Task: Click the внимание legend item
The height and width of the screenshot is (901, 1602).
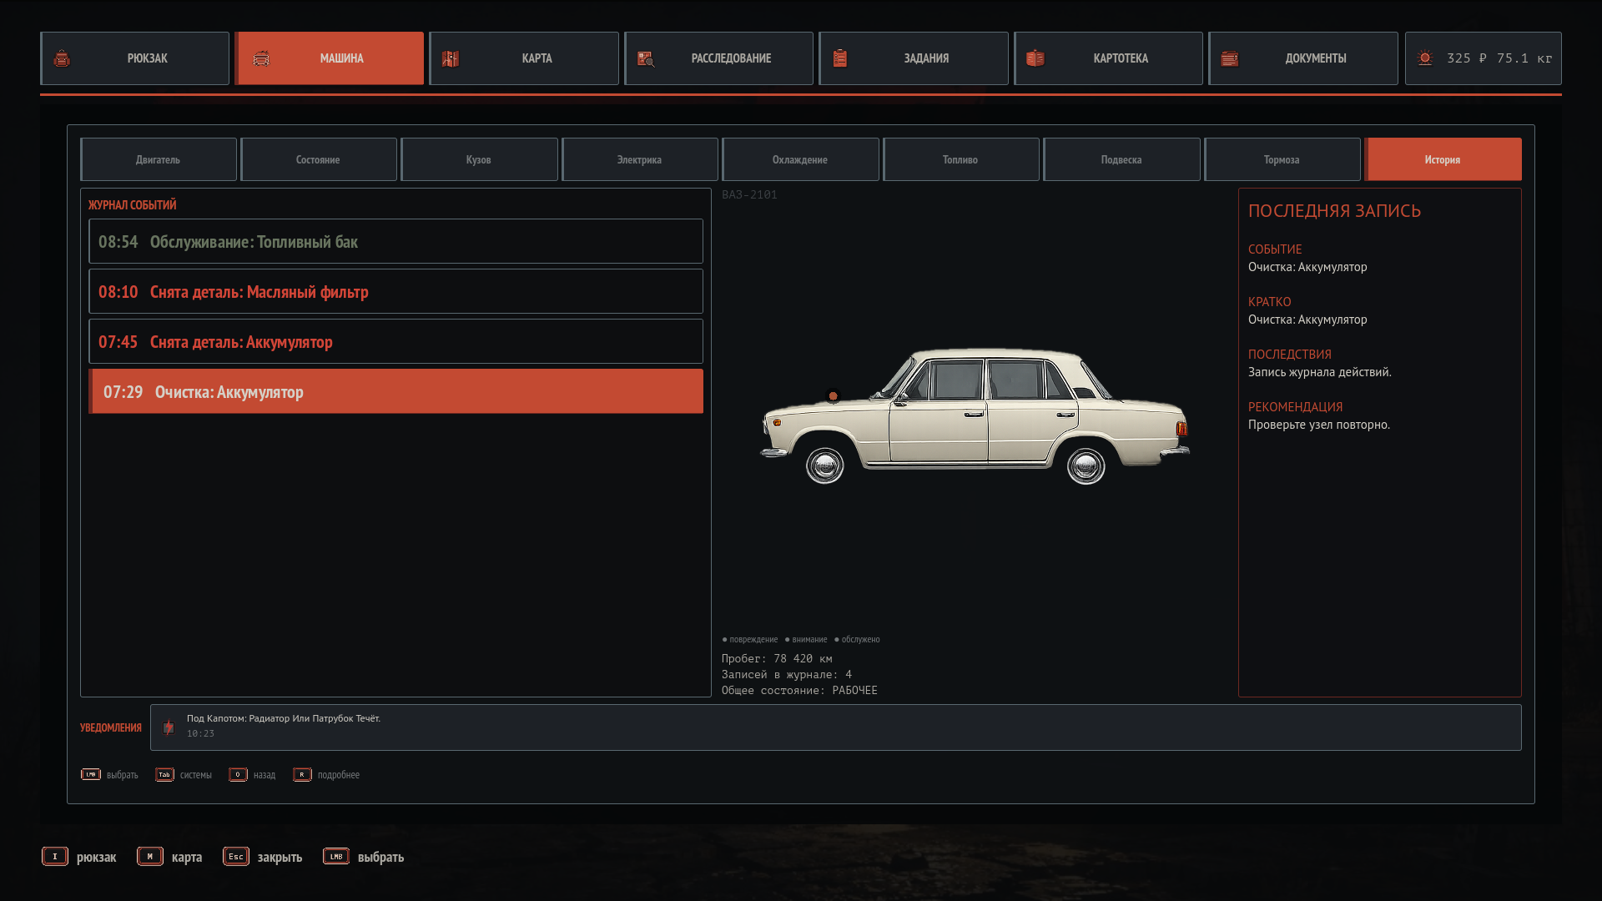Action: pos(806,640)
